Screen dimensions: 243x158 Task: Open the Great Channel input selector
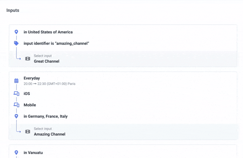[46, 61]
